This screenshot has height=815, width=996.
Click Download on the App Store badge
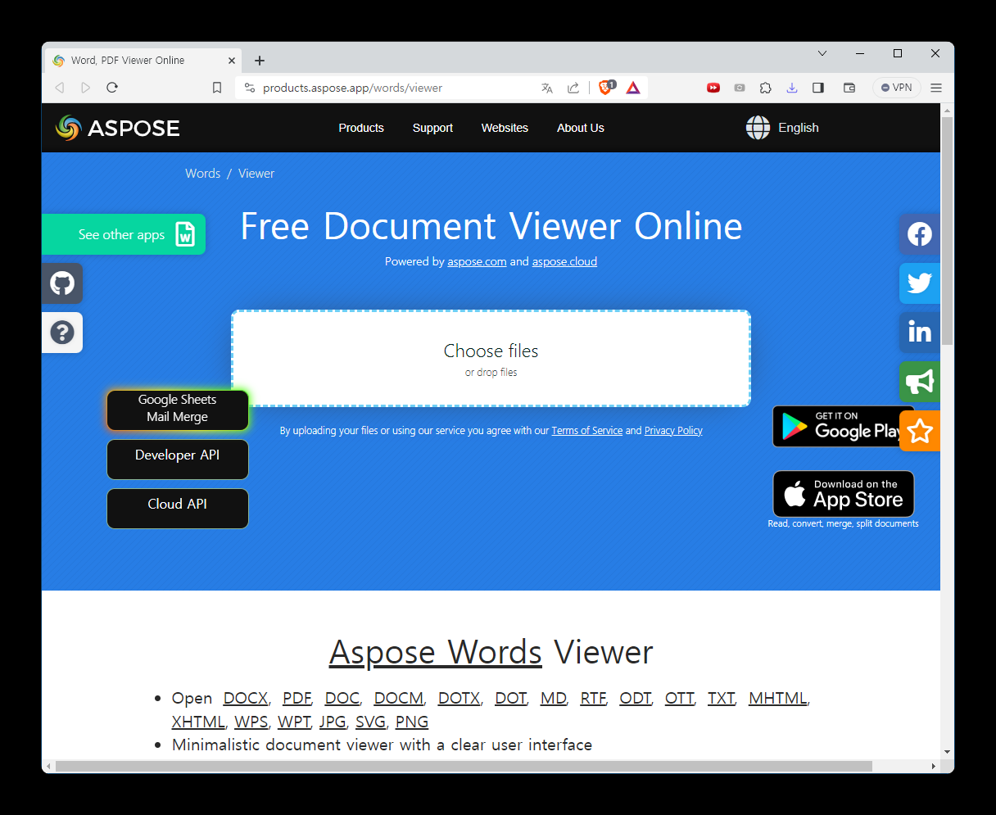844,494
